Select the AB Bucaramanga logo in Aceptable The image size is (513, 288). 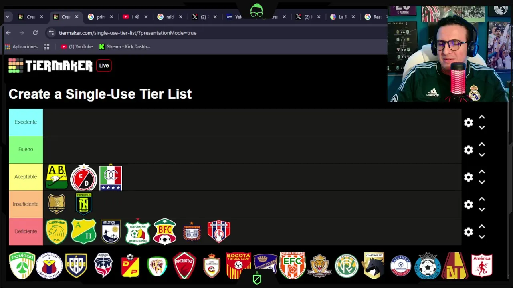[57, 177]
